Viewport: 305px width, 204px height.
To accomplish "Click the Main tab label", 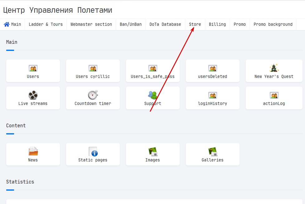I will click(16, 25).
